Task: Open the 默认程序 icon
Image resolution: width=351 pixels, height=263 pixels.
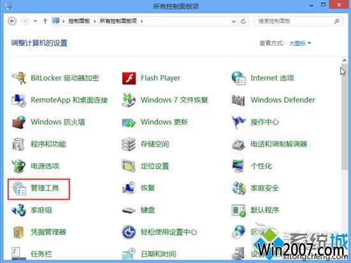Action: coord(239,210)
